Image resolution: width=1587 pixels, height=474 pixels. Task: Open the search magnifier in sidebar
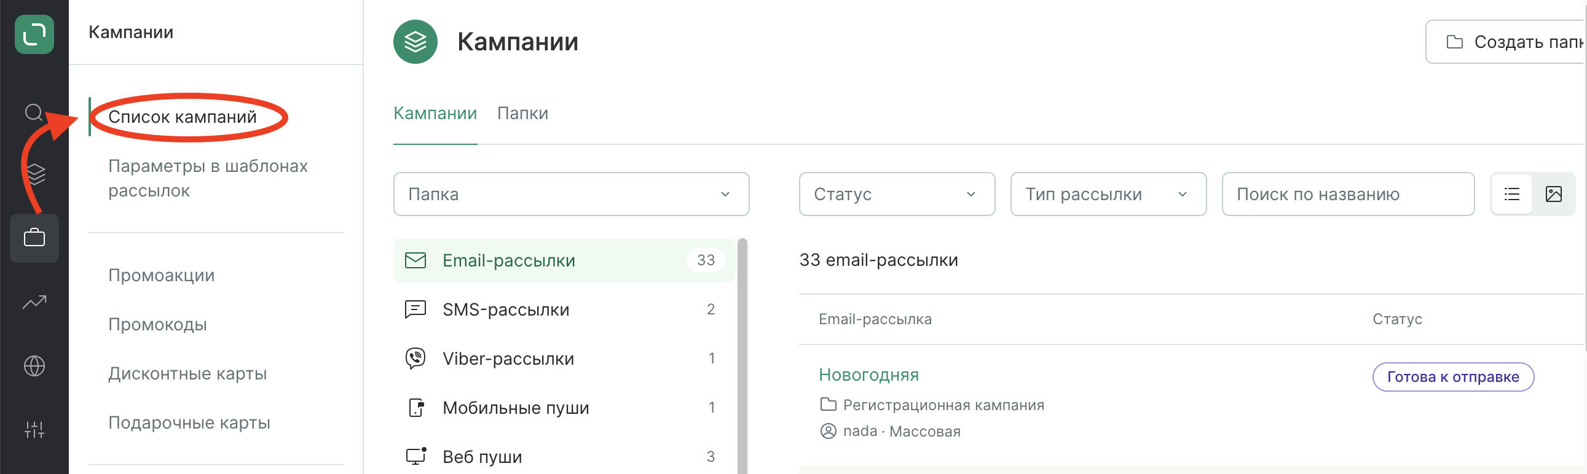click(34, 112)
